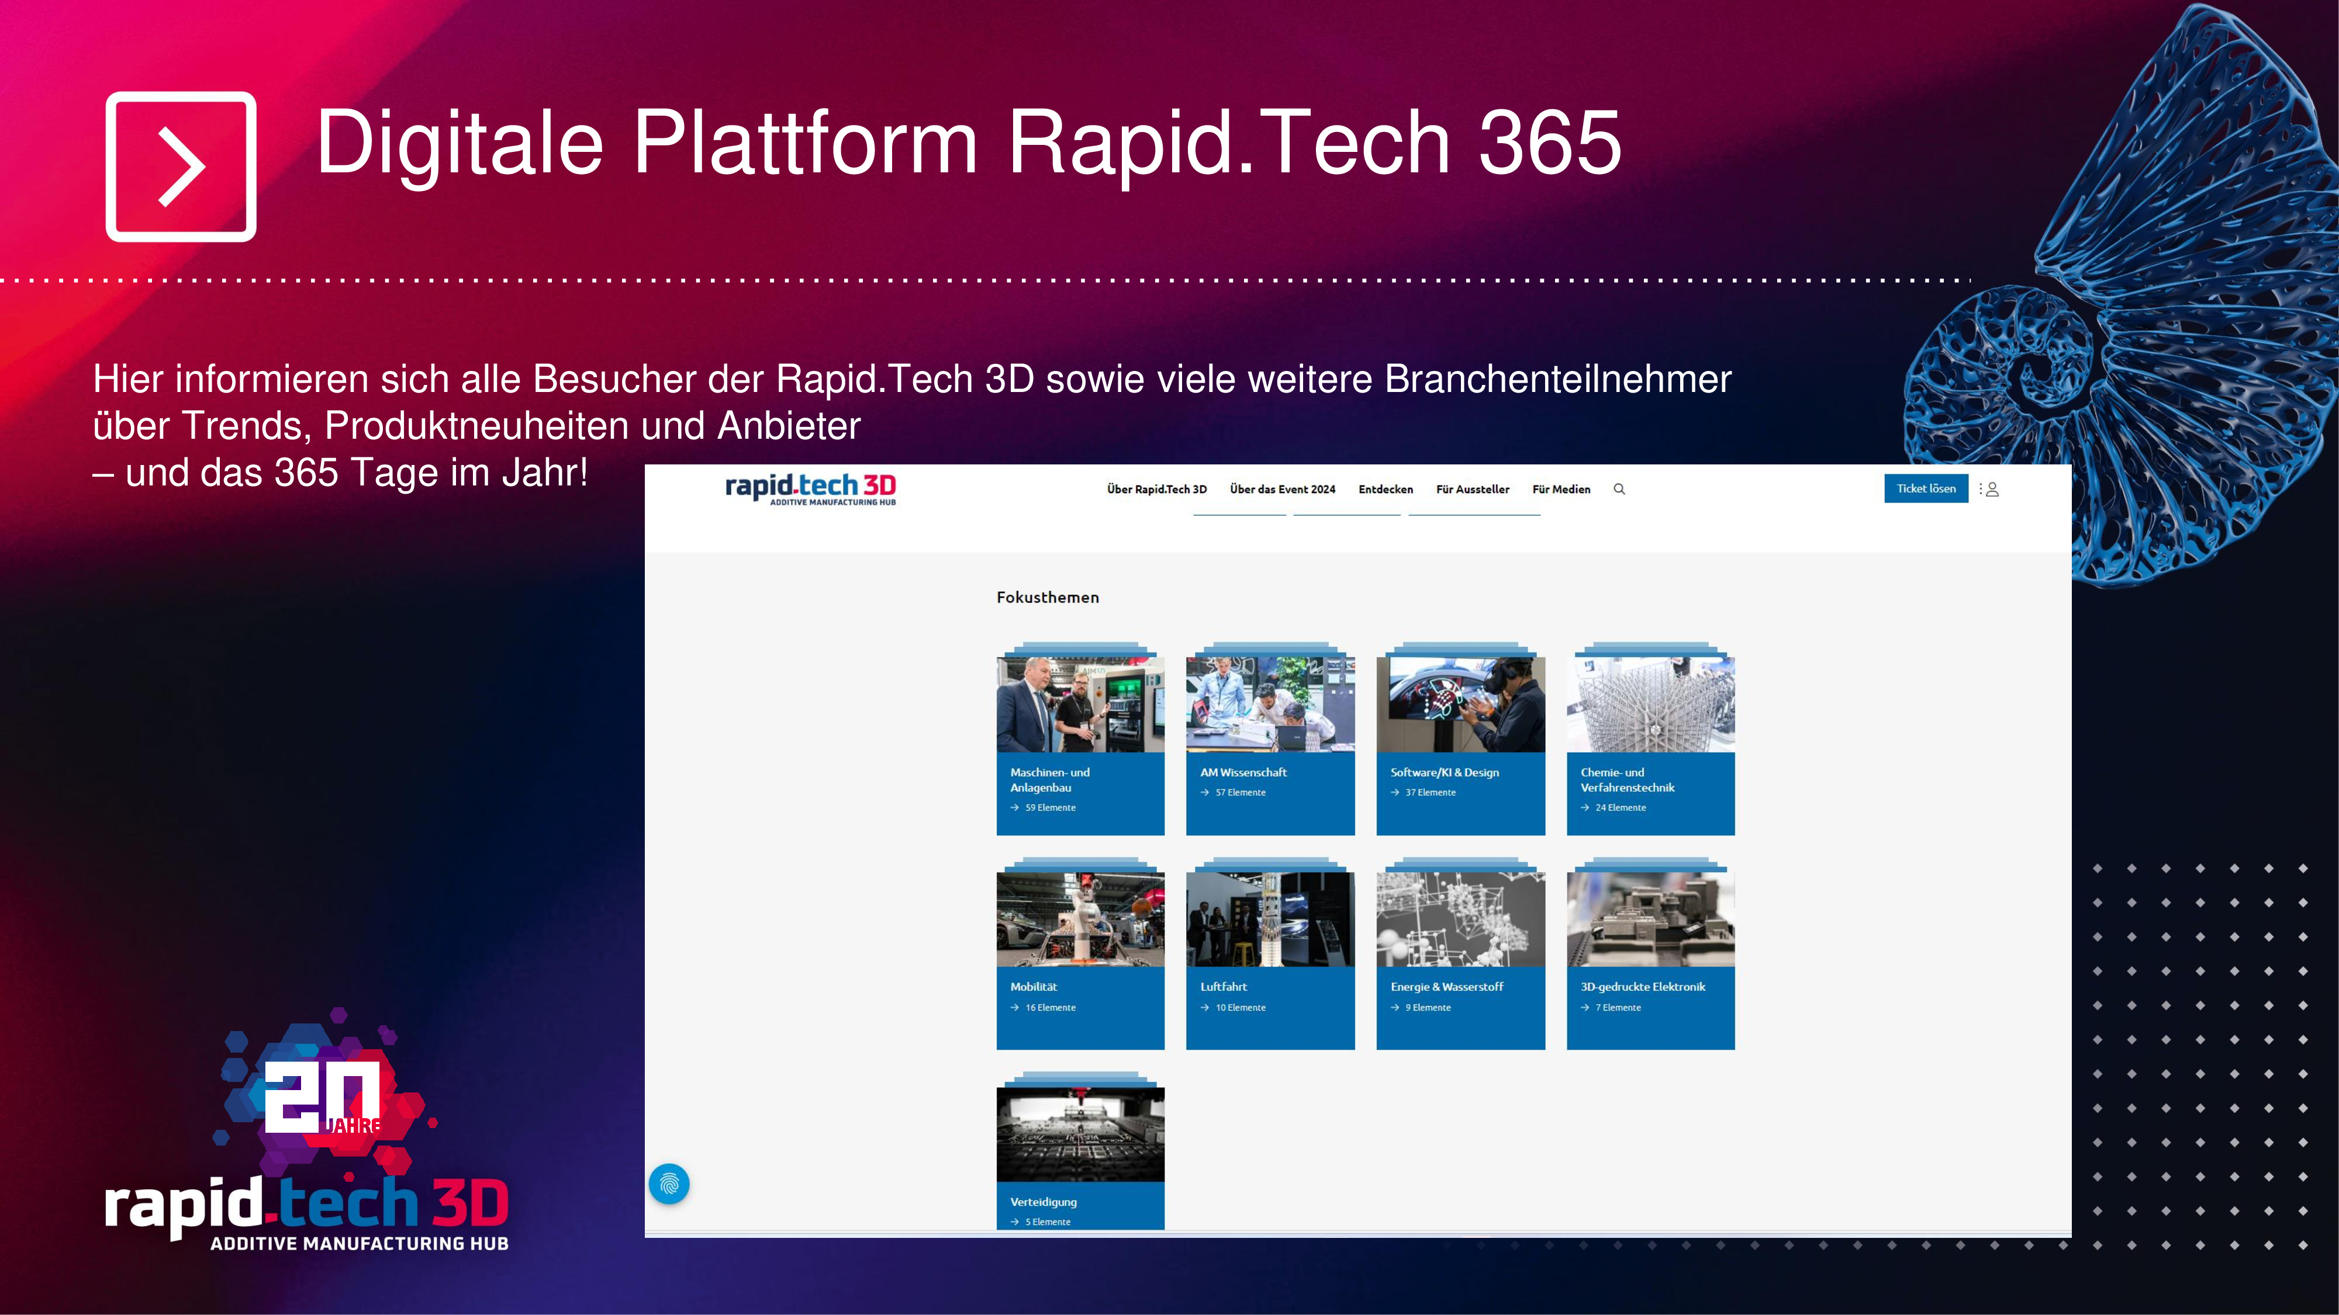Open the Über das Event 2024 menu
The image size is (2339, 1315).
(x=1282, y=489)
